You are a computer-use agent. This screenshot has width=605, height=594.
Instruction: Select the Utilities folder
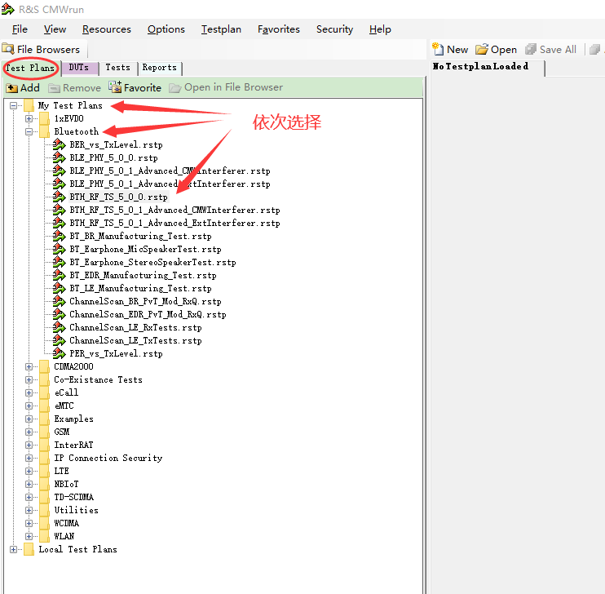coord(76,510)
